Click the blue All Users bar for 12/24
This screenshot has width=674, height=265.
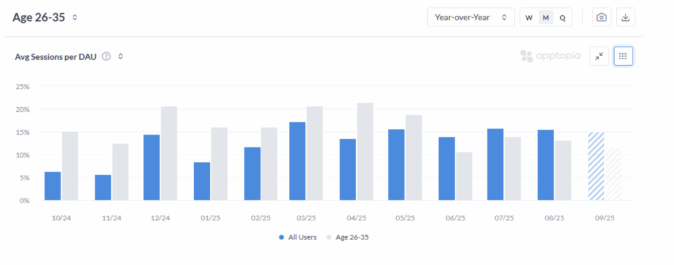pos(151,168)
